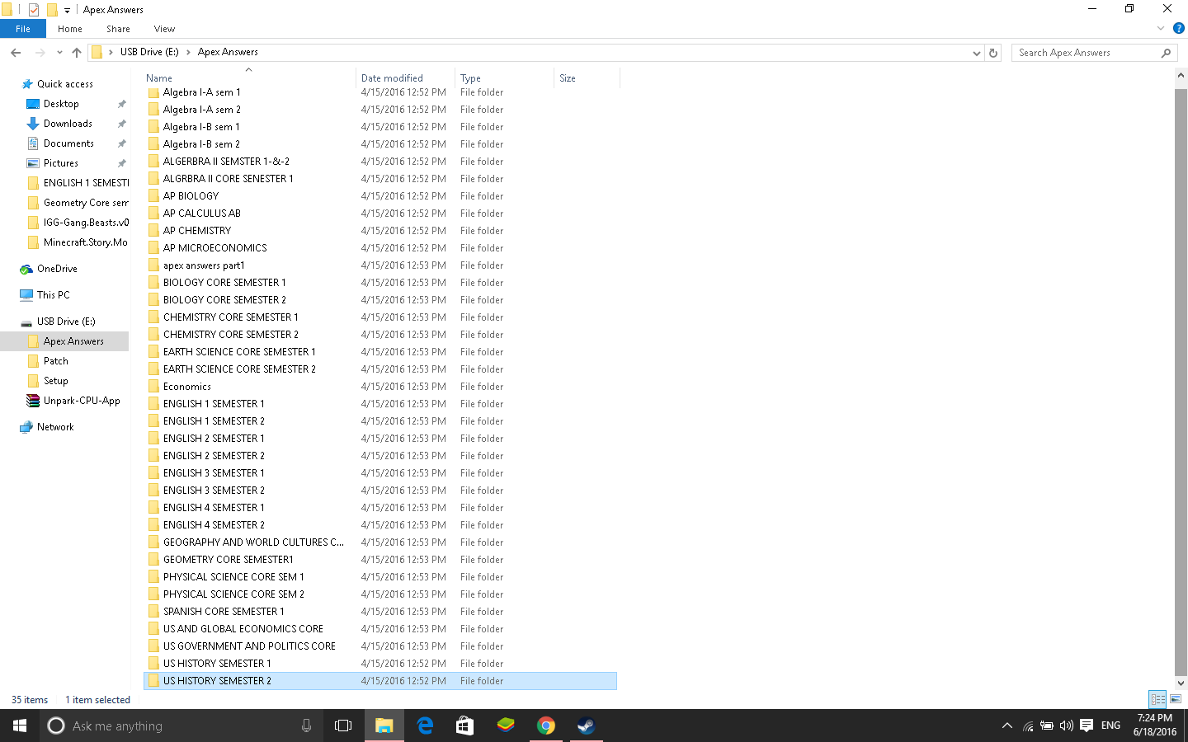Open the Share ribbon tab
Image resolution: width=1188 pixels, height=742 pixels.
[118, 29]
